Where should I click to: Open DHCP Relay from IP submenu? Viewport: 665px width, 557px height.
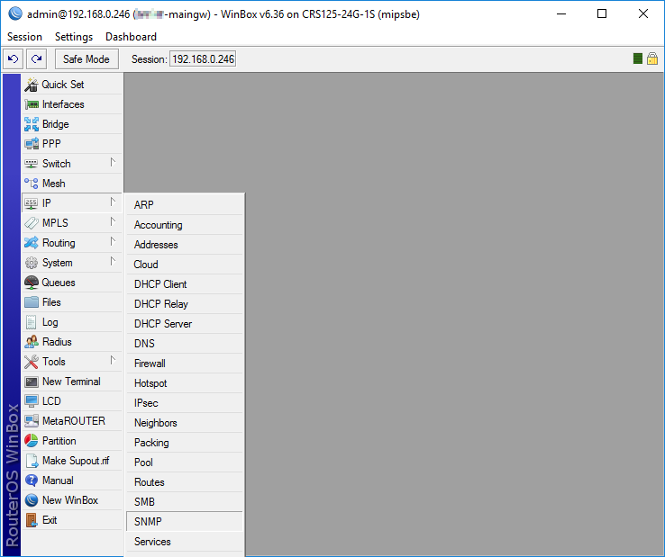point(185,304)
